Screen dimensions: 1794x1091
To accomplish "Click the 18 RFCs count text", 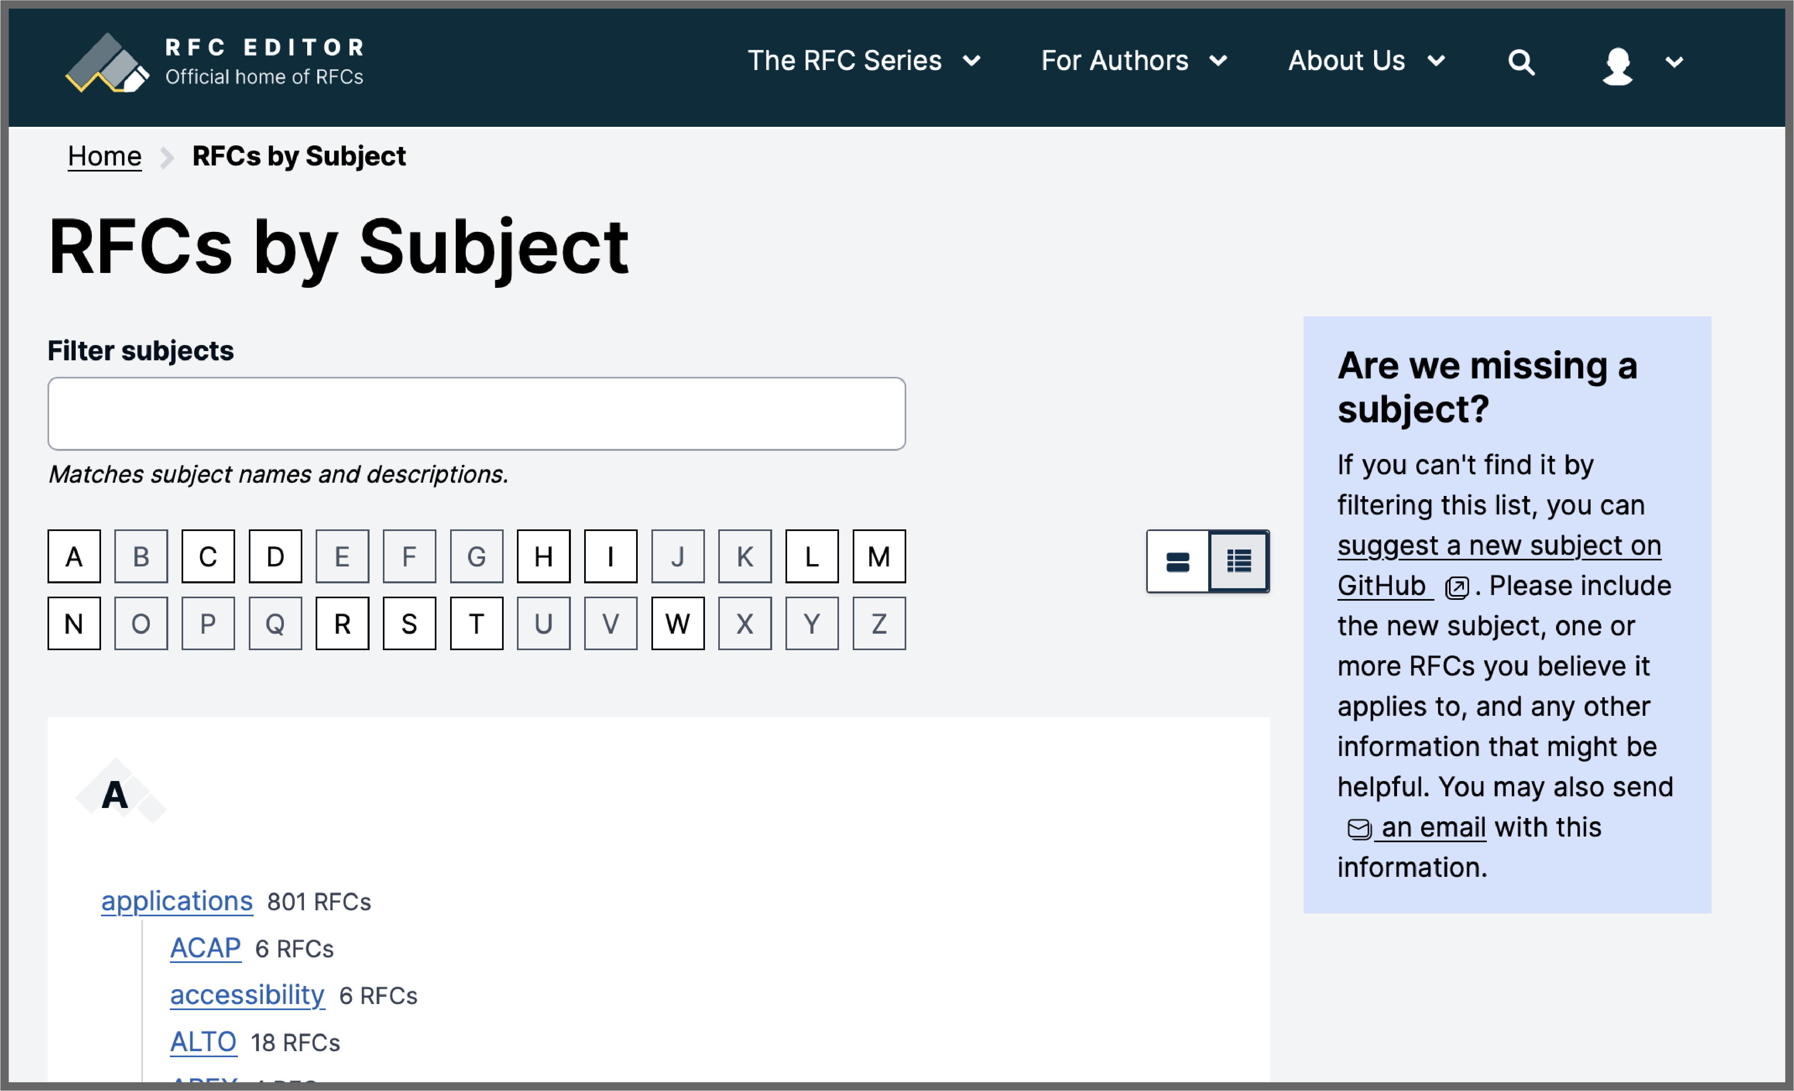I will coord(295,1042).
